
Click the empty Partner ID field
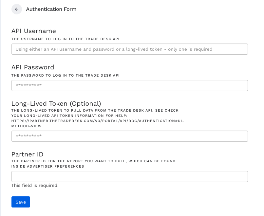129,176
